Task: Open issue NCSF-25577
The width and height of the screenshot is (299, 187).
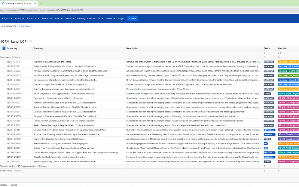Action: [14, 162]
